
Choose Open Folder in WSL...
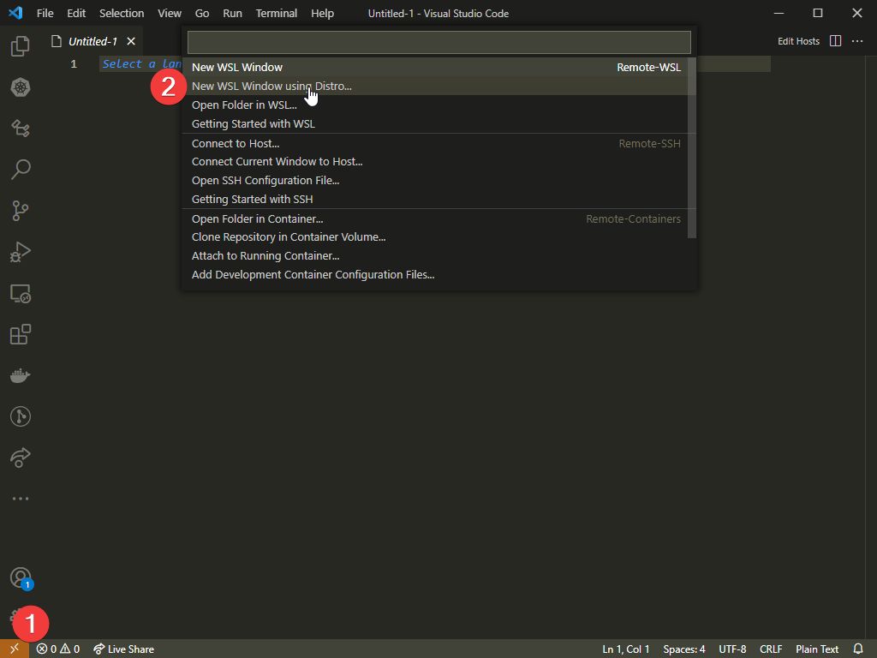pyautogui.click(x=436, y=105)
